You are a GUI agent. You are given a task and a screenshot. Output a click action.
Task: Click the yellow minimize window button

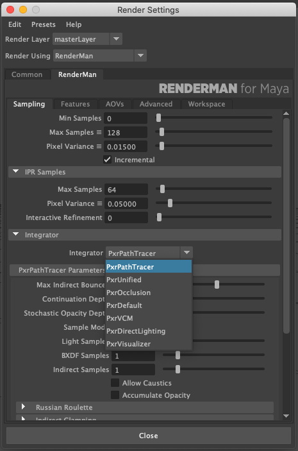23,10
